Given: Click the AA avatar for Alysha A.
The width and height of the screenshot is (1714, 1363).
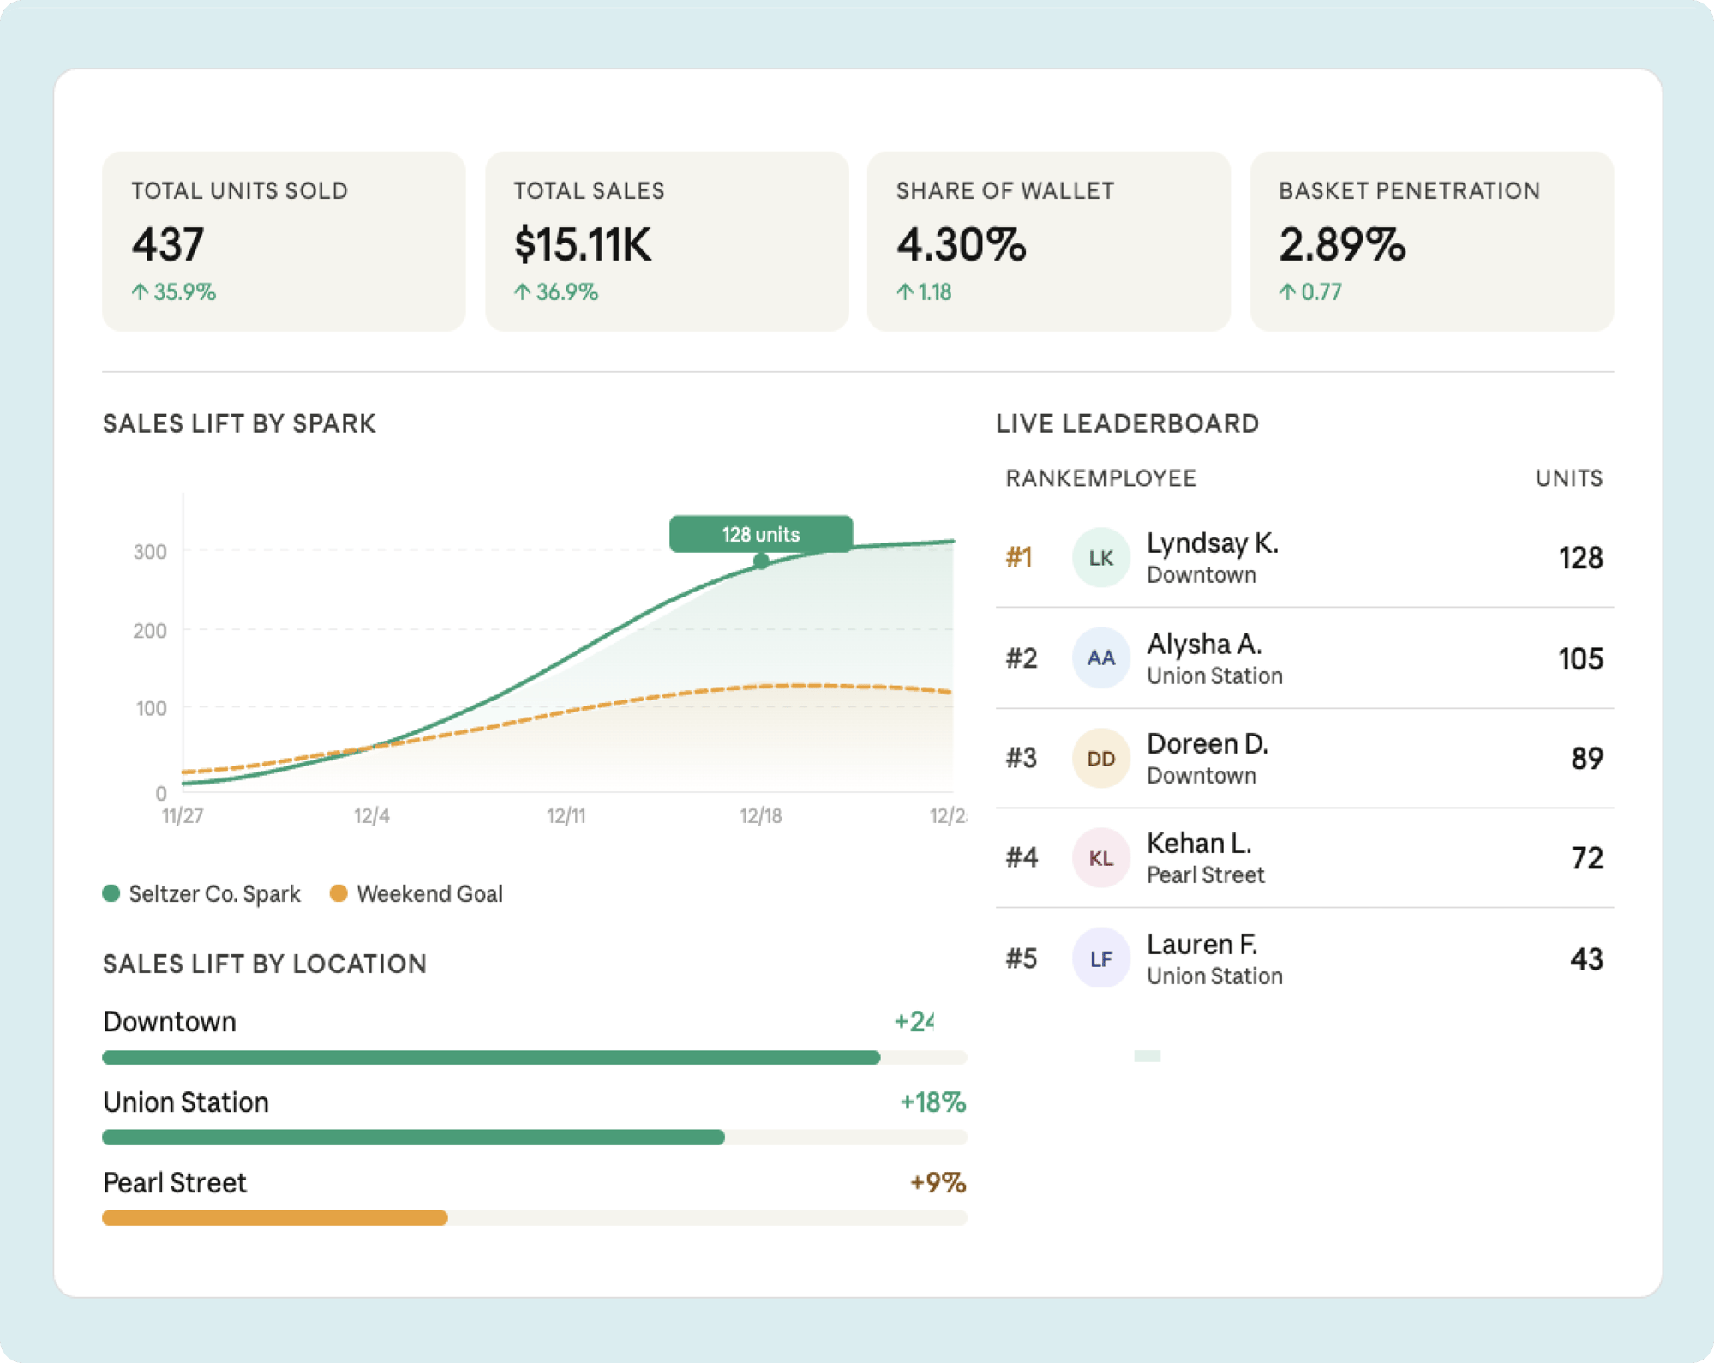Looking at the screenshot, I should pos(1100,658).
